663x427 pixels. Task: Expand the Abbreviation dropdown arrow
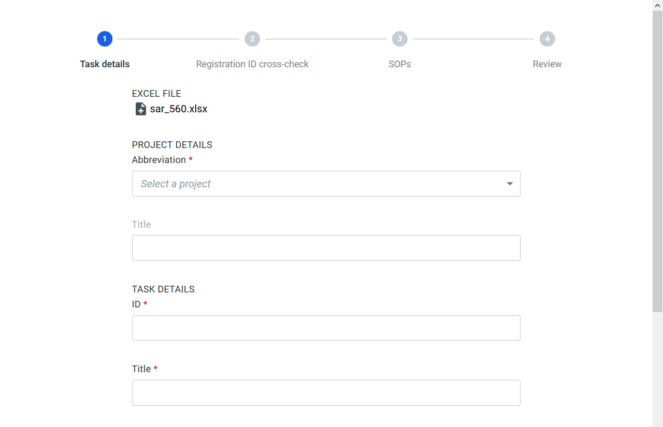click(510, 184)
